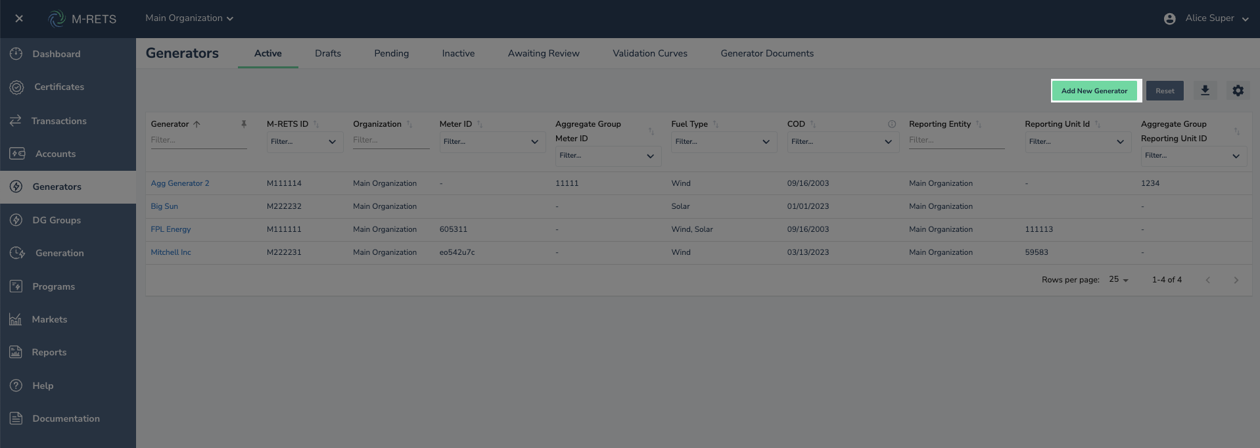1260x448 pixels.
Task: Click the M-RETS logo
Action: click(83, 19)
